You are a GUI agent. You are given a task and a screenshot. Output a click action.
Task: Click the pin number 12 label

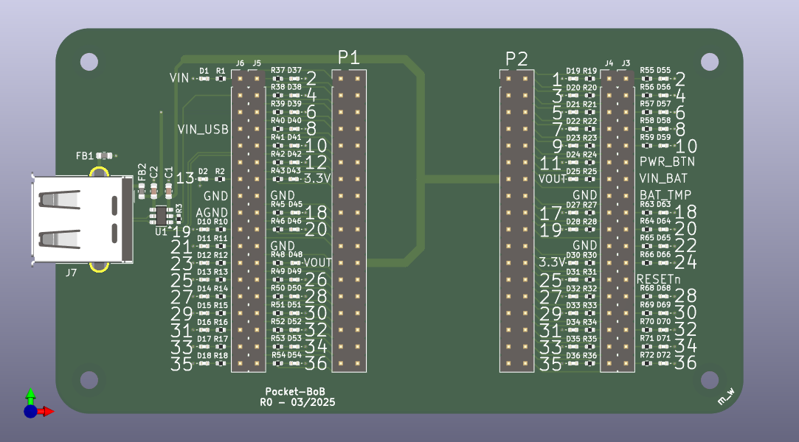[x=316, y=163]
